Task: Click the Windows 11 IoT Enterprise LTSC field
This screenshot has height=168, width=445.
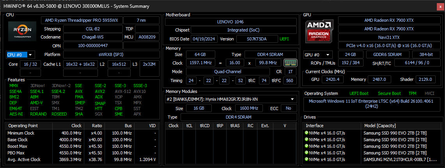Action: click(x=372, y=104)
